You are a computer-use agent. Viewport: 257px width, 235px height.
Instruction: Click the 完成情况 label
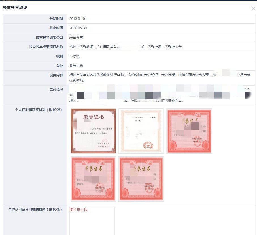[56, 89]
